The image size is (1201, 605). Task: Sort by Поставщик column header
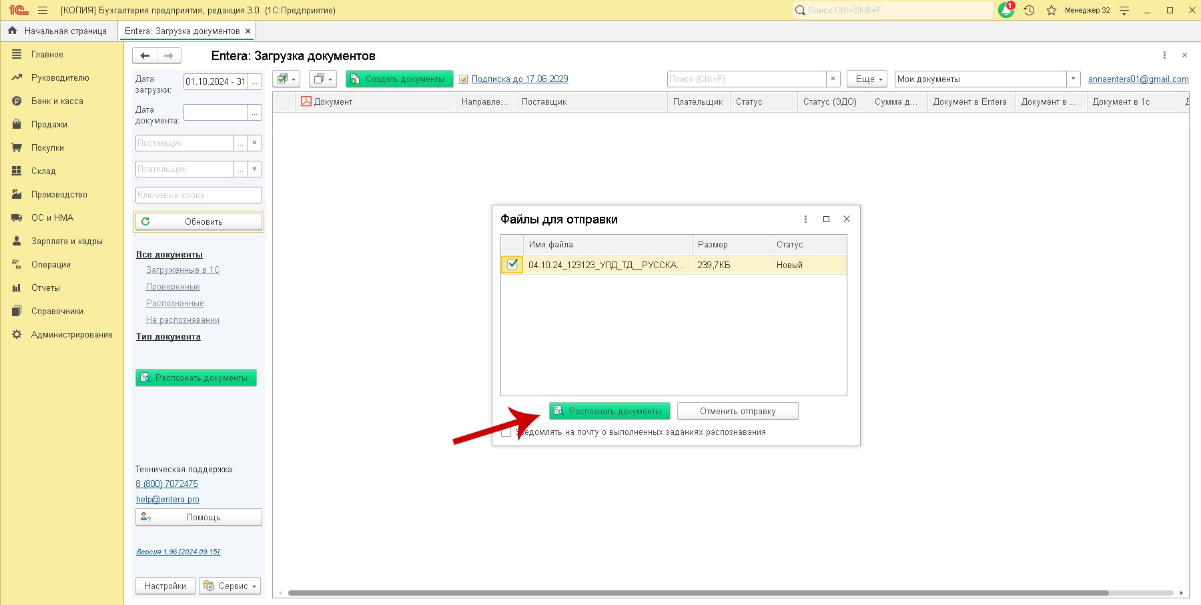tap(591, 102)
